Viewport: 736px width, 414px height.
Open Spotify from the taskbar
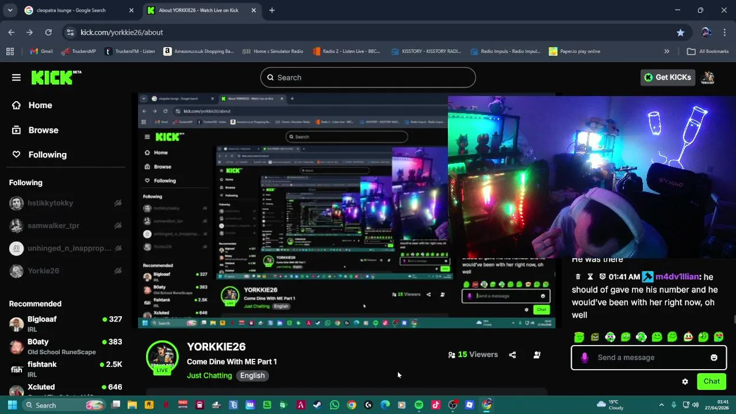(419, 405)
